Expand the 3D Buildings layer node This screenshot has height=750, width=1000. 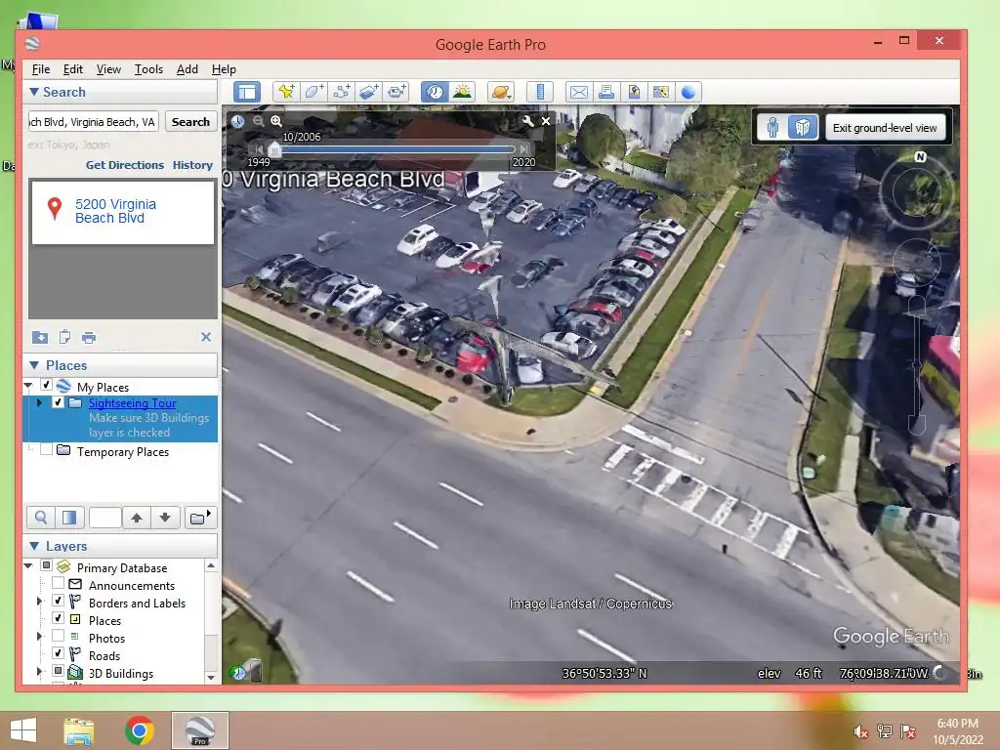pyautogui.click(x=39, y=671)
